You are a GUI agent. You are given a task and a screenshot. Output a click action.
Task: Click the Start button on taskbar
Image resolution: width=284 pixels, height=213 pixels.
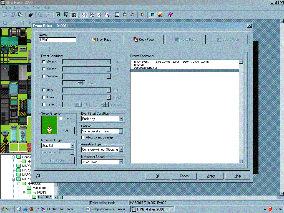click(x=7, y=209)
